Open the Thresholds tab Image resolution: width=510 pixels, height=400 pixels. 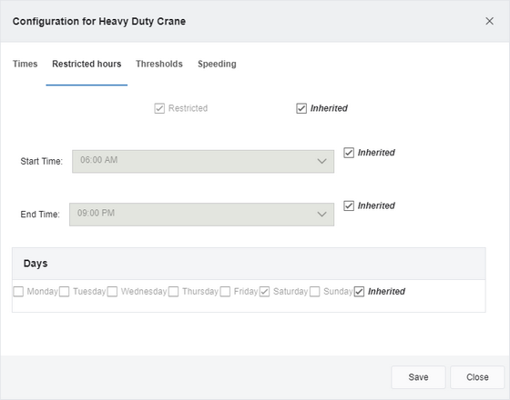click(159, 64)
